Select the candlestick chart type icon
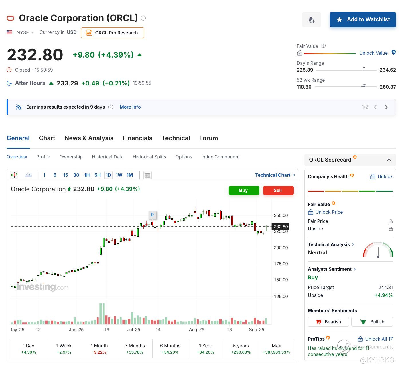Image resolution: width=402 pixels, height=369 pixels. pos(14,175)
